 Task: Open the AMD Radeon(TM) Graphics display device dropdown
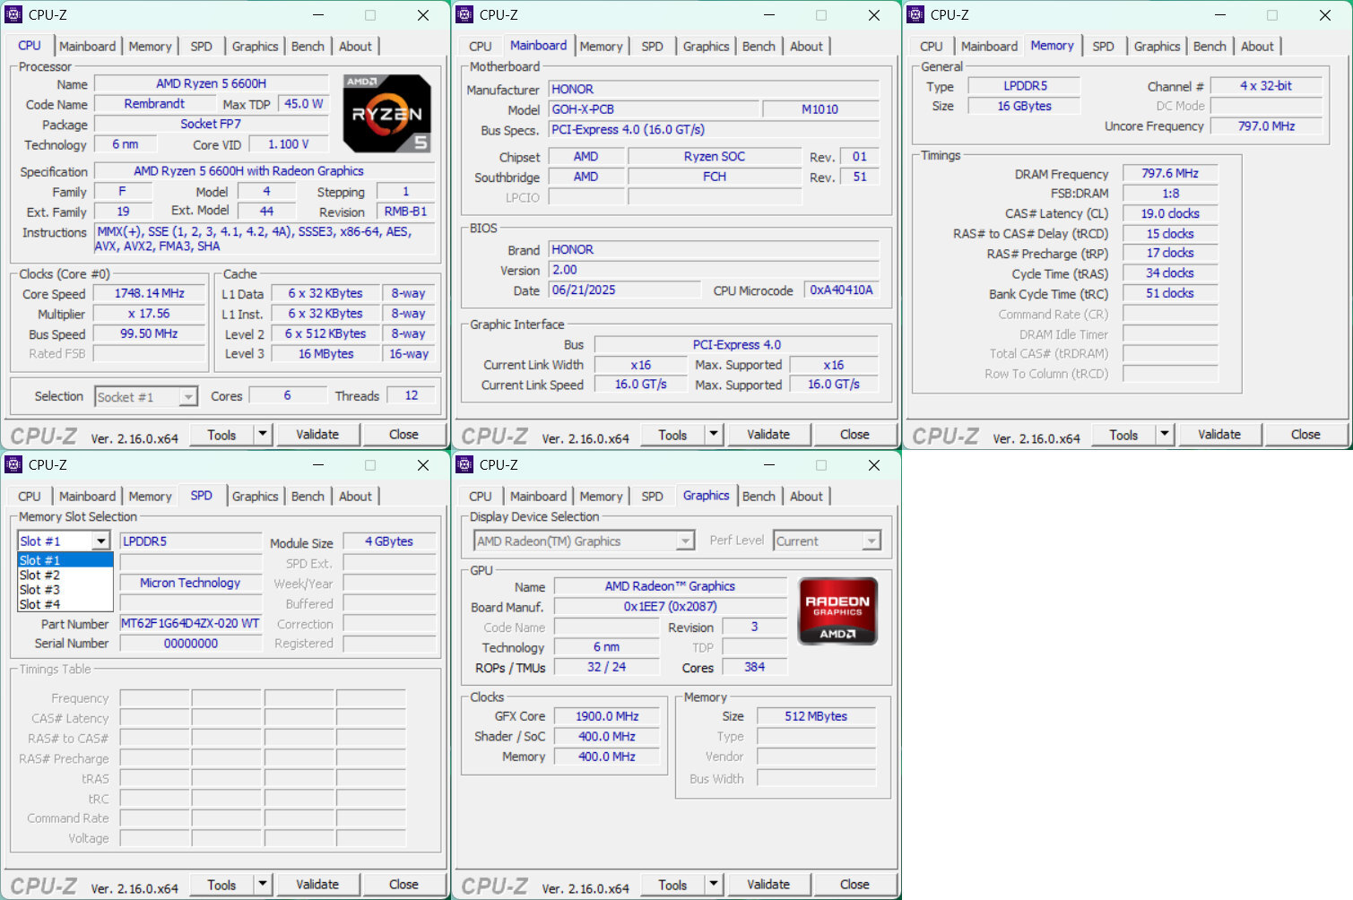click(685, 541)
